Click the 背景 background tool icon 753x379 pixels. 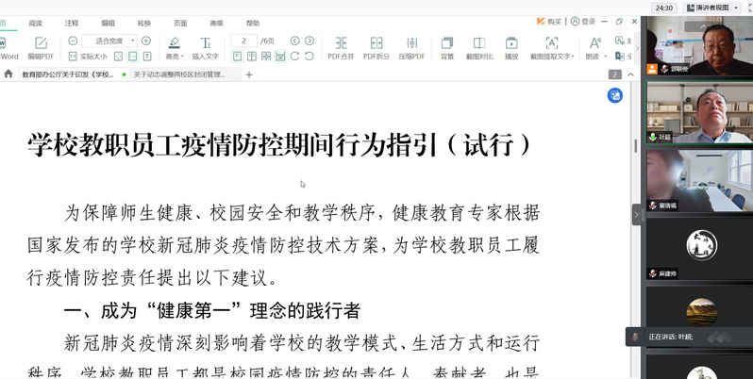447,47
